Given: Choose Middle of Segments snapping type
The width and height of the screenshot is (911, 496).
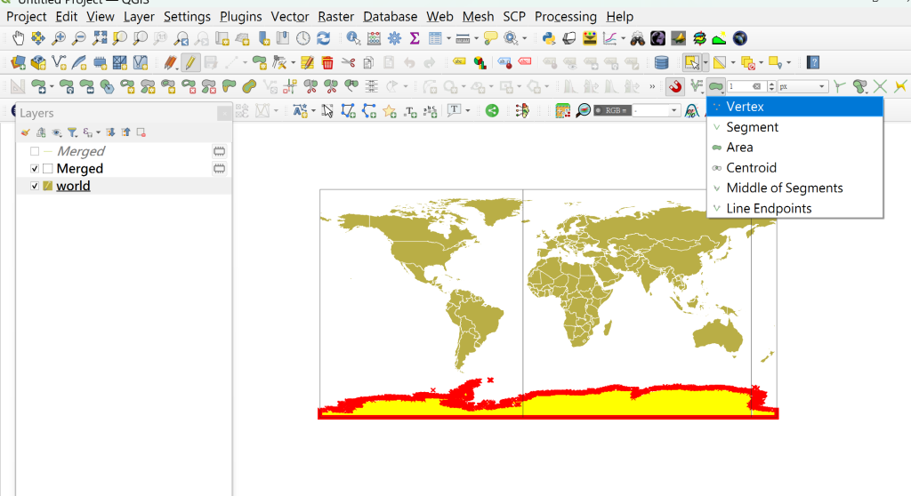Looking at the screenshot, I should tap(794, 188).
